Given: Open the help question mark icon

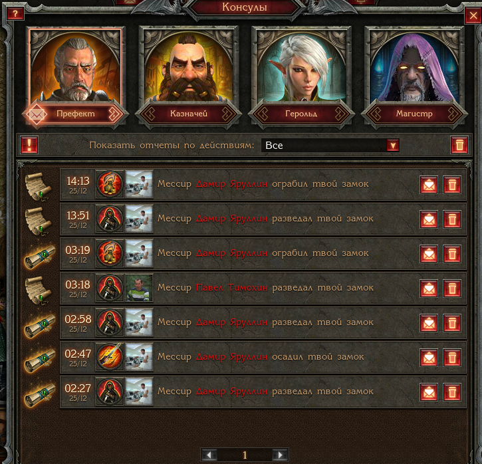Looking at the screenshot, I should (x=15, y=13).
